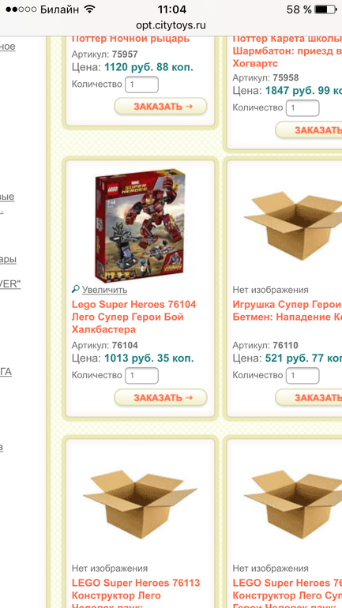Viewport: 342px width, 608px height.
Task: Tap cardboard box placeholder above LEGO 76113
Action: click(x=140, y=504)
